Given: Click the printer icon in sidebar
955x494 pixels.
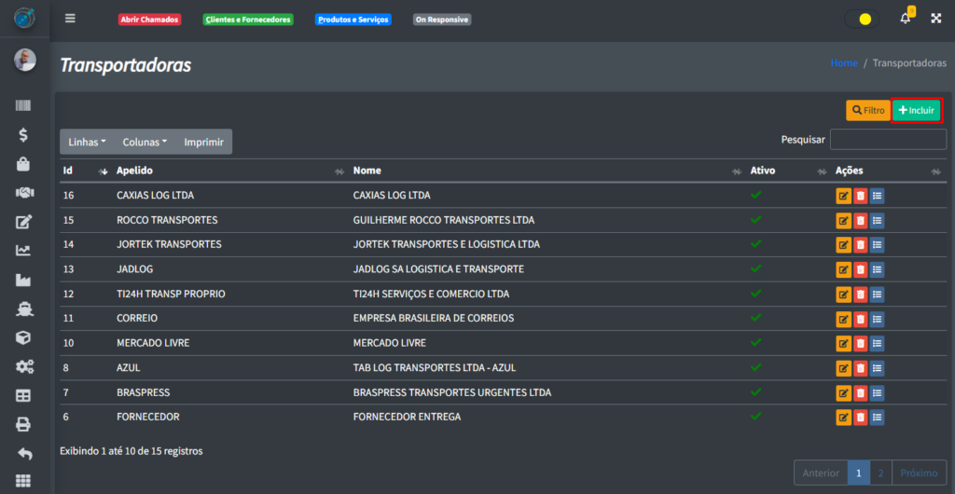Looking at the screenshot, I should pyautogui.click(x=24, y=424).
